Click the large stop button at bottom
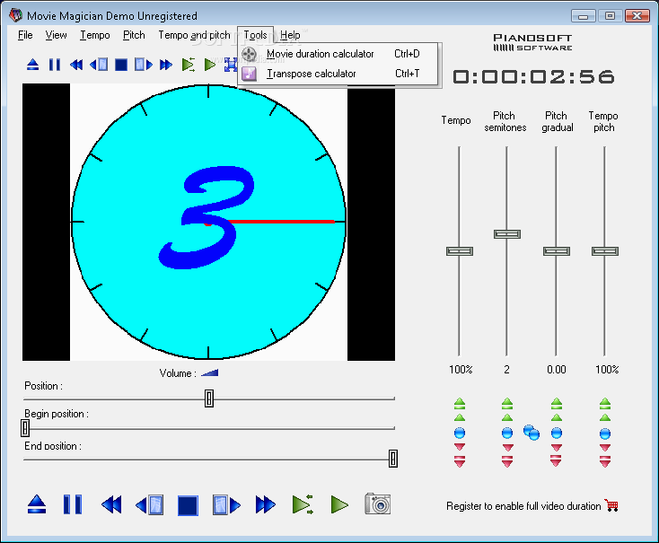The height and width of the screenshot is (543, 659). pyautogui.click(x=188, y=505)
